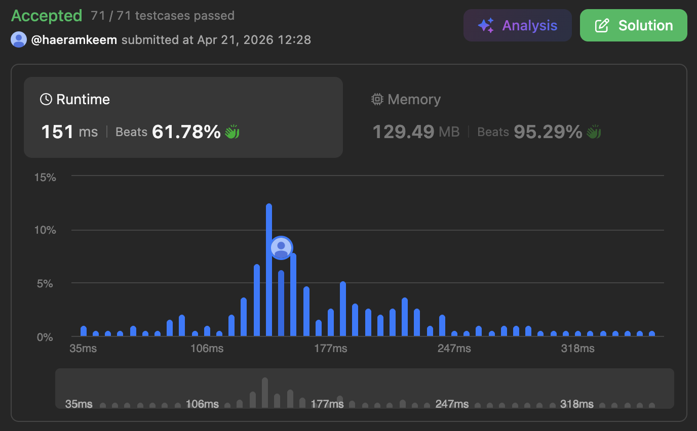Open the Analysis button with sparkle icon
Viewport: 697px width, 431px height.
click(x=517, y=25)
